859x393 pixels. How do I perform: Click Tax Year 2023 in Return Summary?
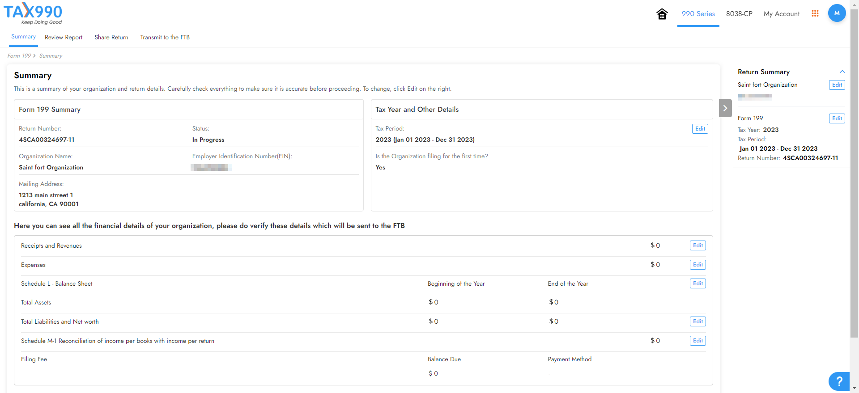pyautogui.click(x=770, y=130)
